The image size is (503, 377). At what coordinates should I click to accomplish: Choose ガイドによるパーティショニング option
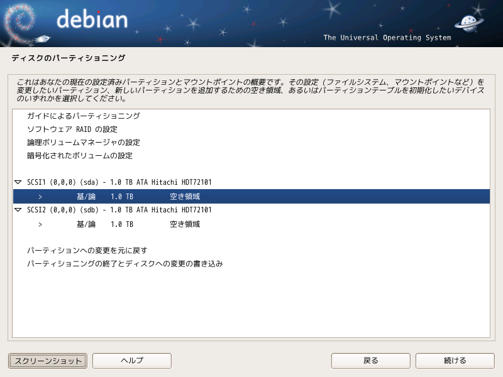pos(84,116)
